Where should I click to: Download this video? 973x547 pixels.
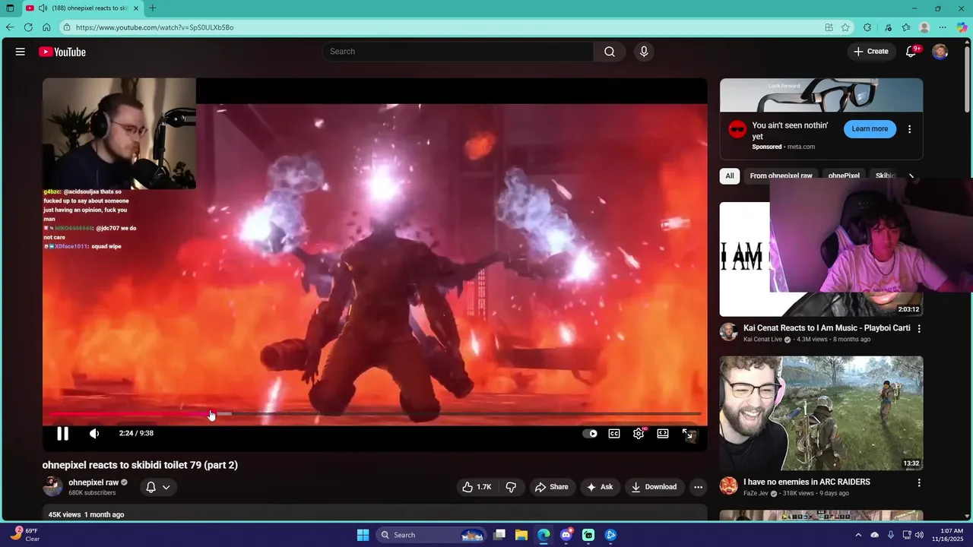pos(654,487)
